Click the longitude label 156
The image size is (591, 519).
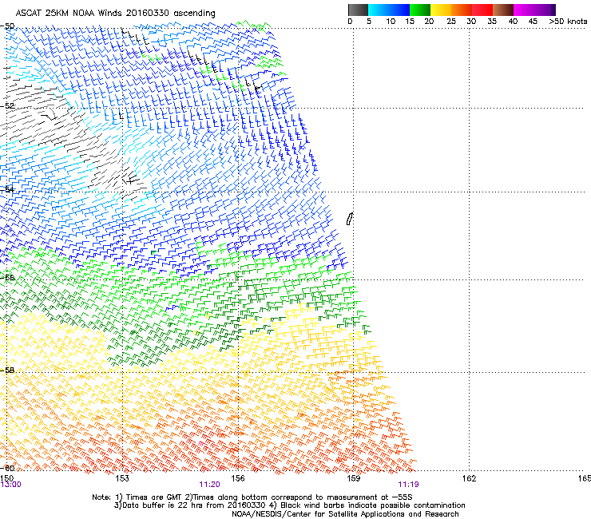[x=238, y=478]
